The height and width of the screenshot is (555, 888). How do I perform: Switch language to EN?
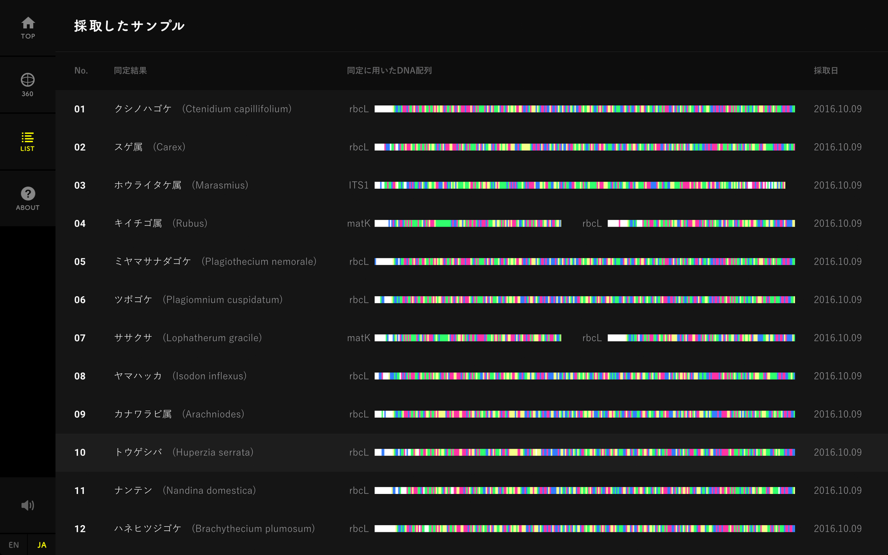tap(14, 545)
